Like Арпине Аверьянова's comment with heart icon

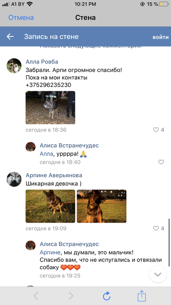tap(156, 228)
